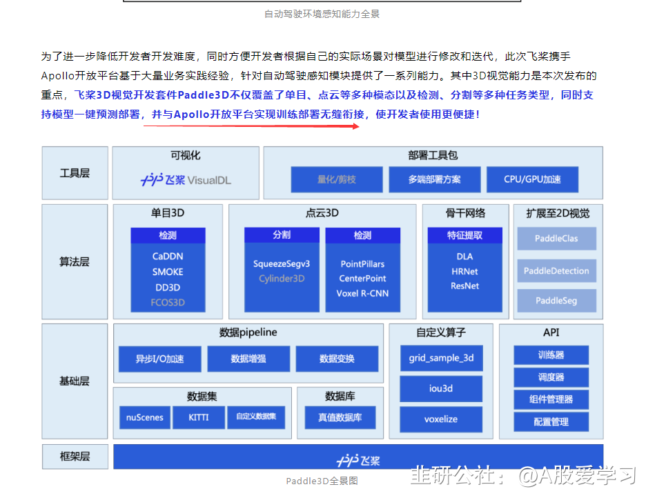Screen dimensions: 646x498
Task: Click the SqueezeSegv3 model name
Action: [282, 264]
